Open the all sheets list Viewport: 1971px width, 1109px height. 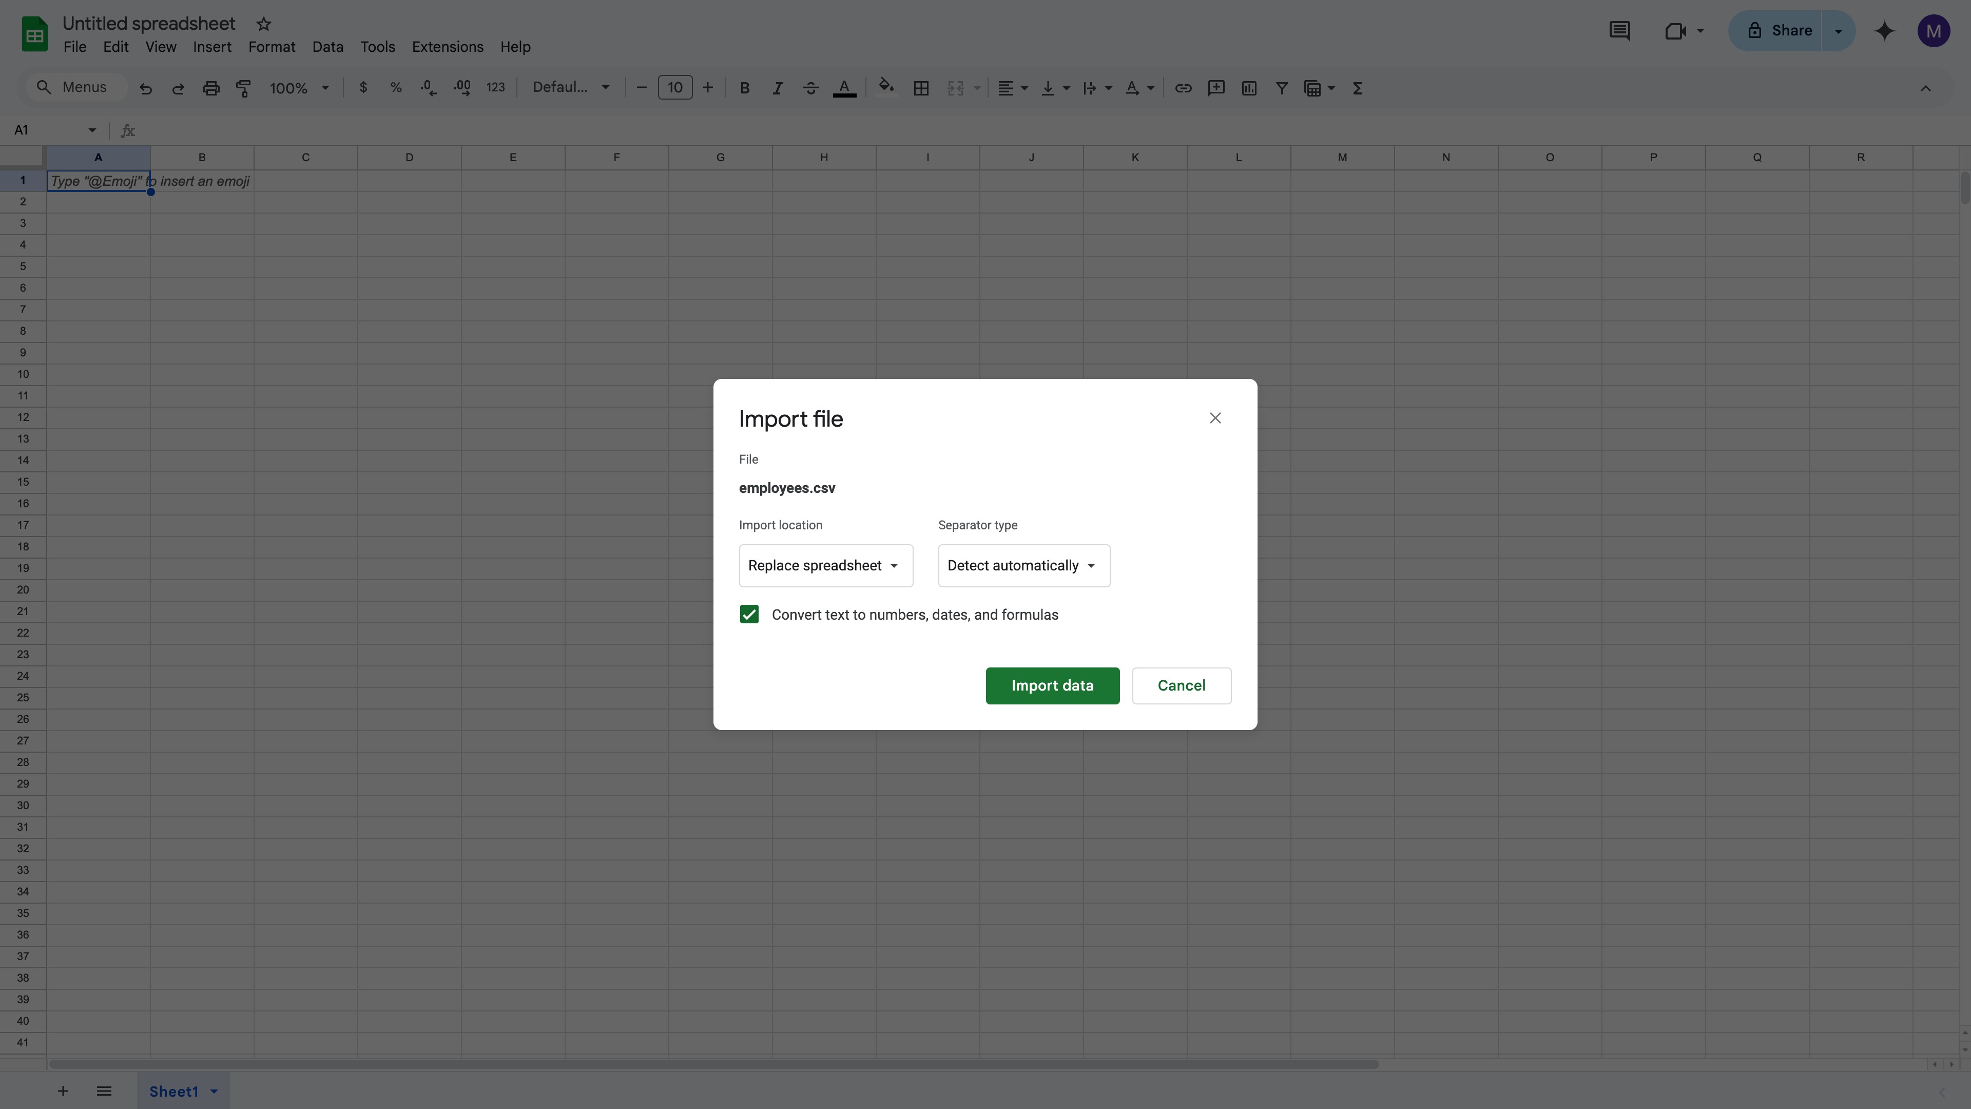tap(104, 1091)
